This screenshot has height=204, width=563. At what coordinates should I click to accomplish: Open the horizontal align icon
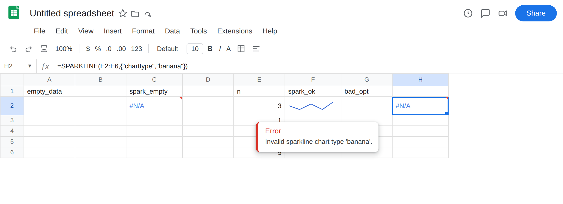pyautogui.click(x=256, y=49)
